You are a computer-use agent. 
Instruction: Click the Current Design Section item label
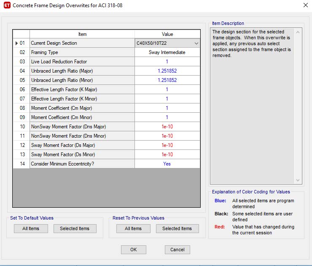(82, 43)
